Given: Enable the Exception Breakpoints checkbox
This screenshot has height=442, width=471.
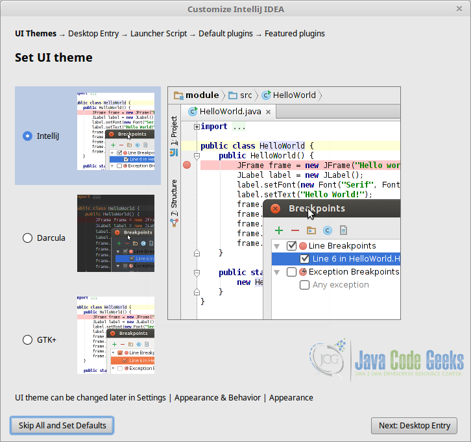Looking at the screenshot, I should tap(291, 272).
